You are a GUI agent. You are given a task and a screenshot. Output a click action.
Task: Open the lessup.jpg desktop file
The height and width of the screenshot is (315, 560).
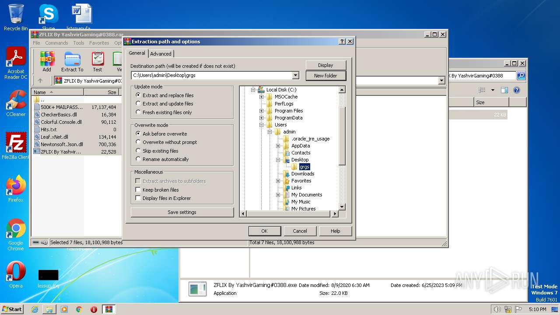(x=48, y=278)
